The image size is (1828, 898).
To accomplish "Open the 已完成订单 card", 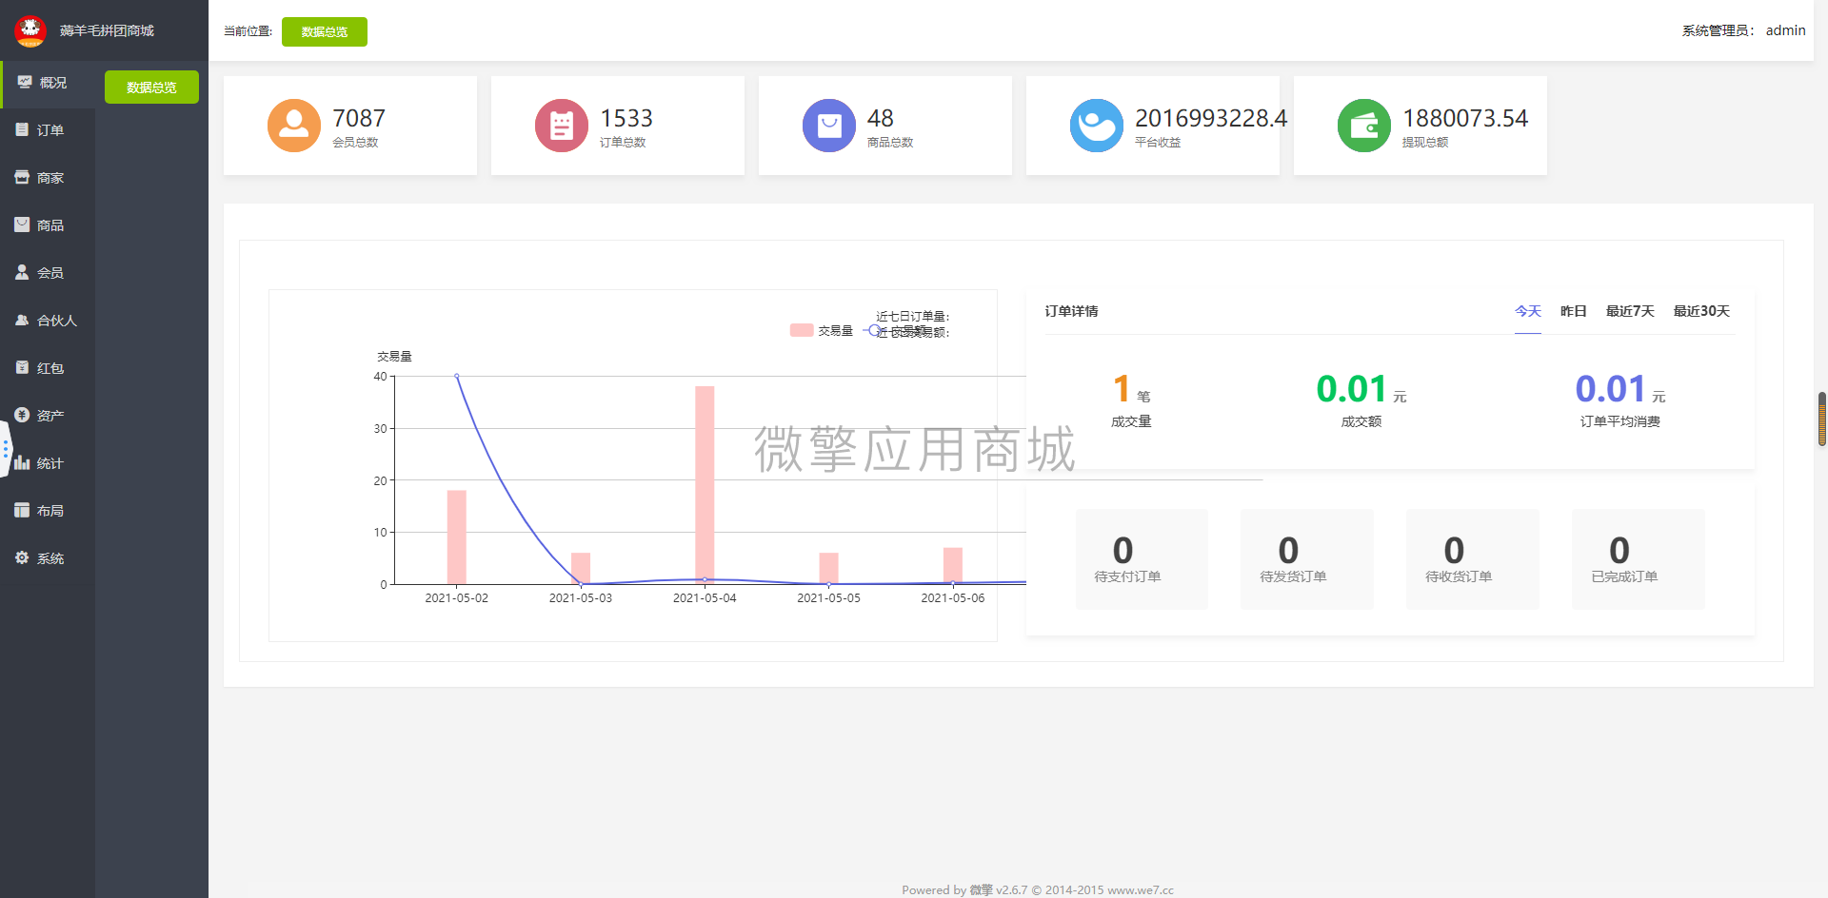I will pos(1639,558).
